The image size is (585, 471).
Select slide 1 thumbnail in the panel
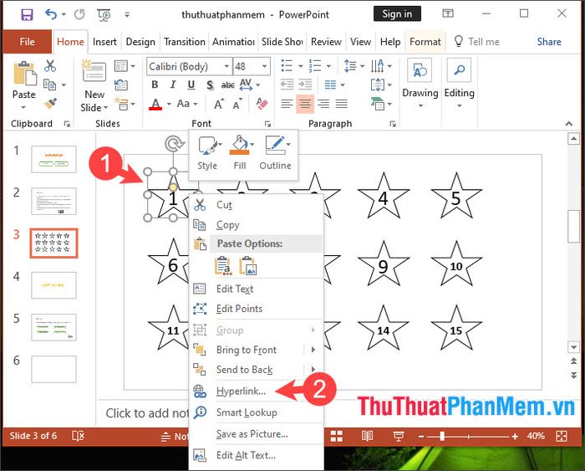pos(53,160)
